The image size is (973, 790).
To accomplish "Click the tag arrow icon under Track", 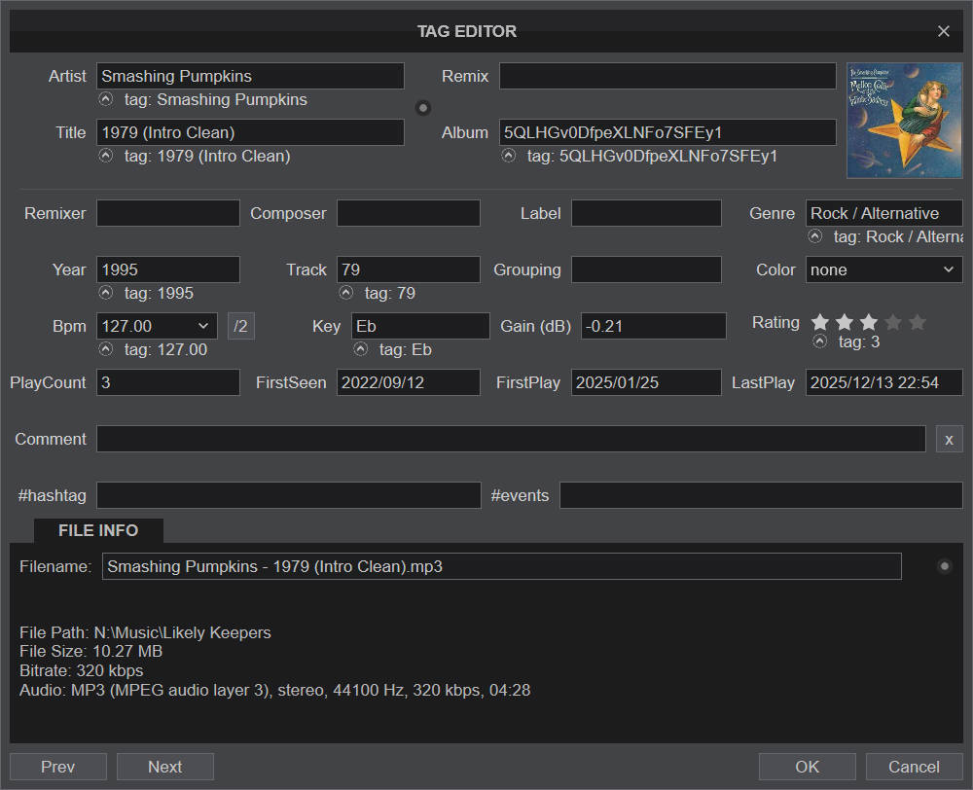I will (x=346, y=293).
